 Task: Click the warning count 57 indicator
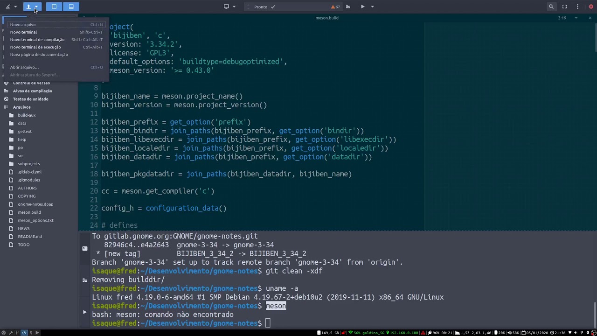click(x=335, y=7)
